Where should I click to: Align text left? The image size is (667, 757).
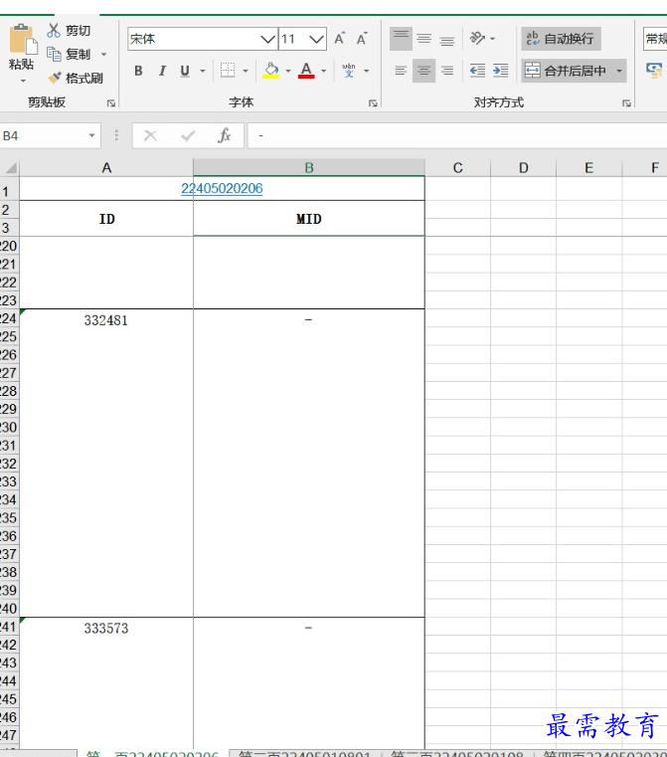click(x=401, y=71)
